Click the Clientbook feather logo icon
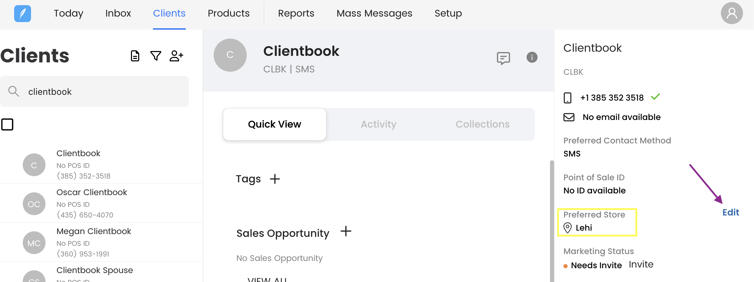 point(22,14)
